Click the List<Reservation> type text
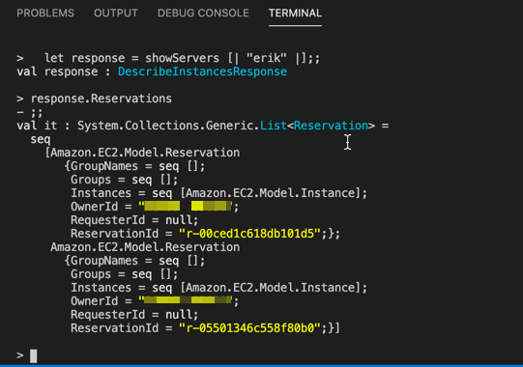The width and height of the screenshot is (523, 367). click(317, 126)
